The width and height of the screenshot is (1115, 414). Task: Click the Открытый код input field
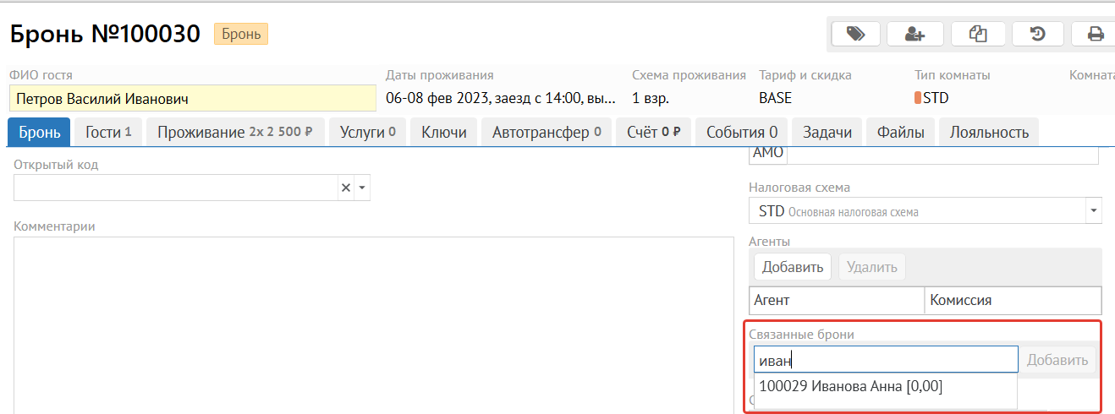click(x=176, y=188)
